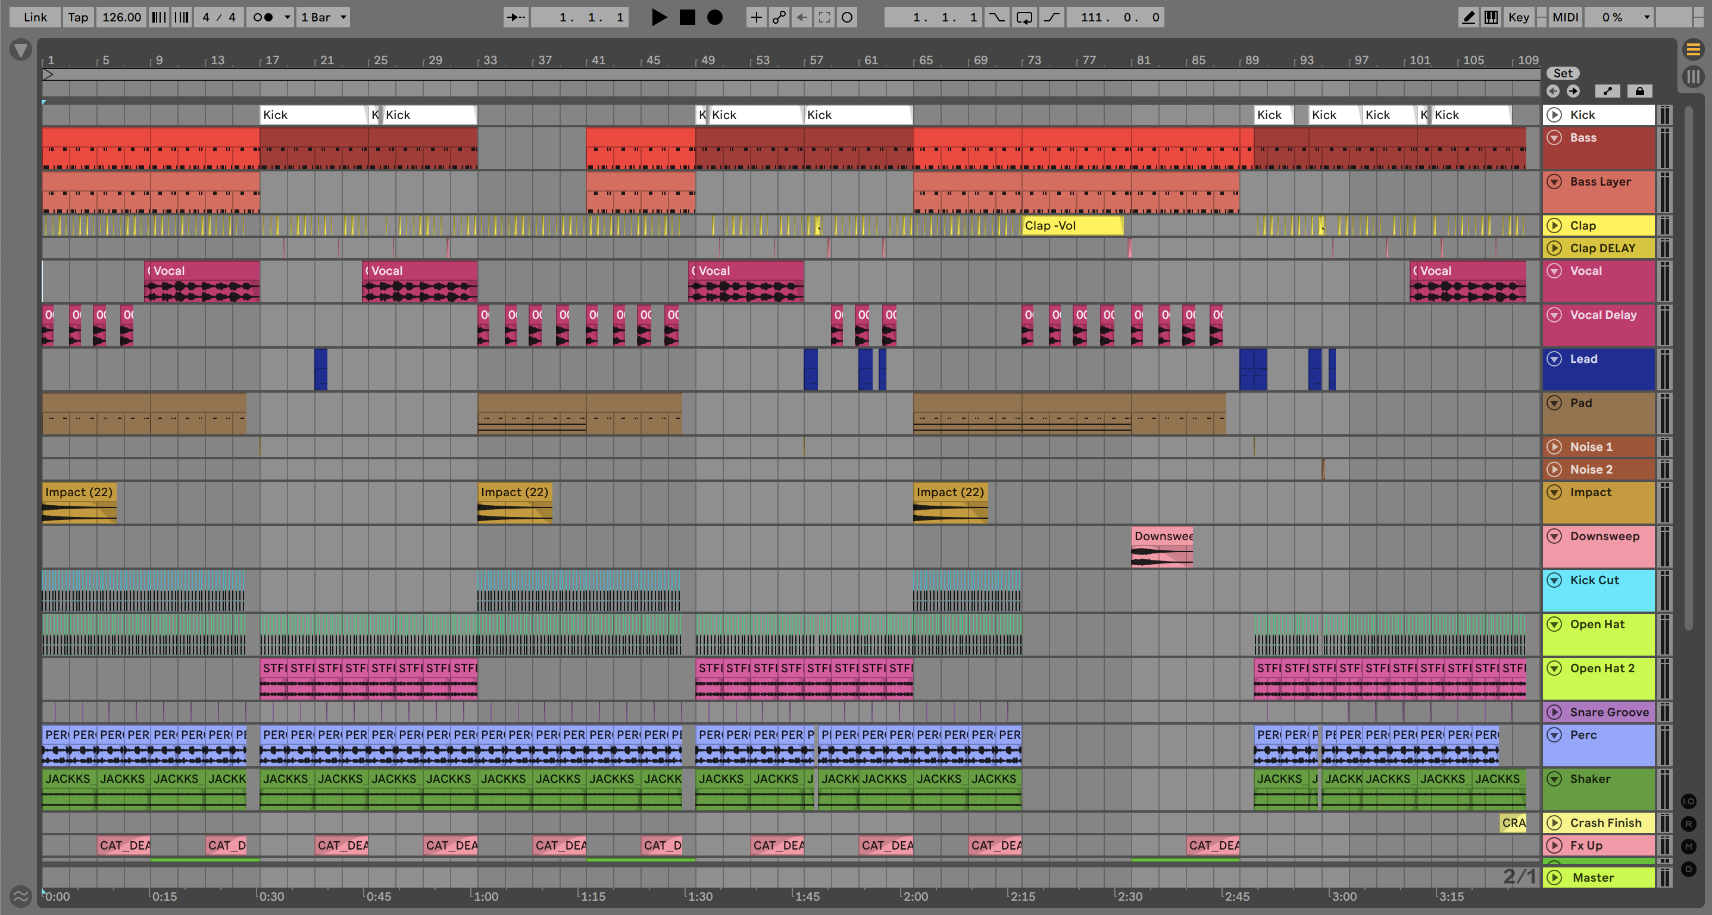The height and width of the screenshot is (915, 1712).
Task: Click the Set locator button
Action: 1563,73
